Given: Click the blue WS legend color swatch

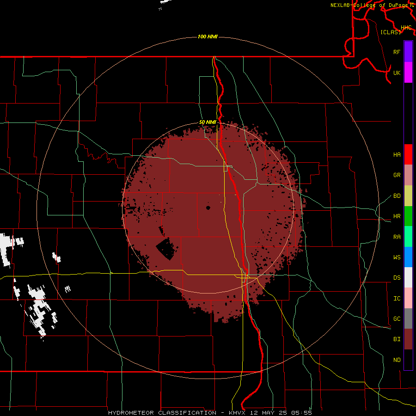Looking at the screenshot, I should (408, 257).
